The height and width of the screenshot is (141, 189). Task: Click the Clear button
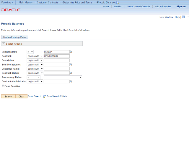point(21,96)
